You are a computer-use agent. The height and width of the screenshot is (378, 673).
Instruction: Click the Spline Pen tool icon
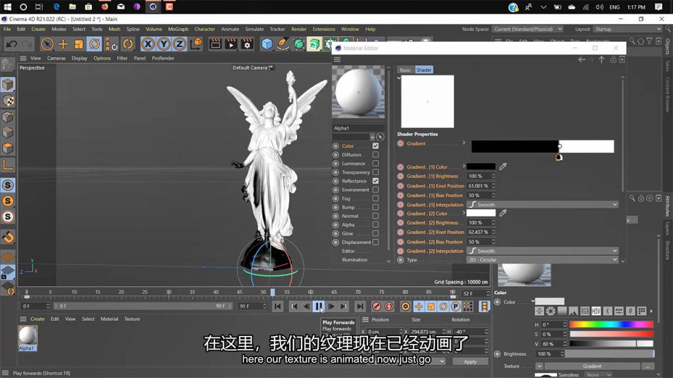[283, 44]
